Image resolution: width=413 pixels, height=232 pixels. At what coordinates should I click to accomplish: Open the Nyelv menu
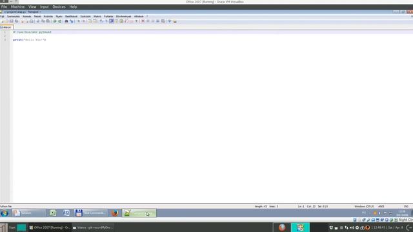(59, 16)
